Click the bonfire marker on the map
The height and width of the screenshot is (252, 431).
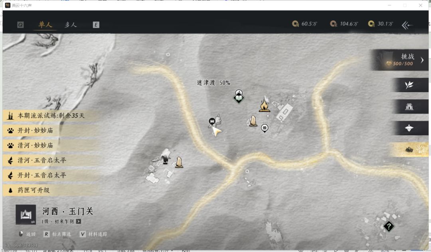(265, 105)
